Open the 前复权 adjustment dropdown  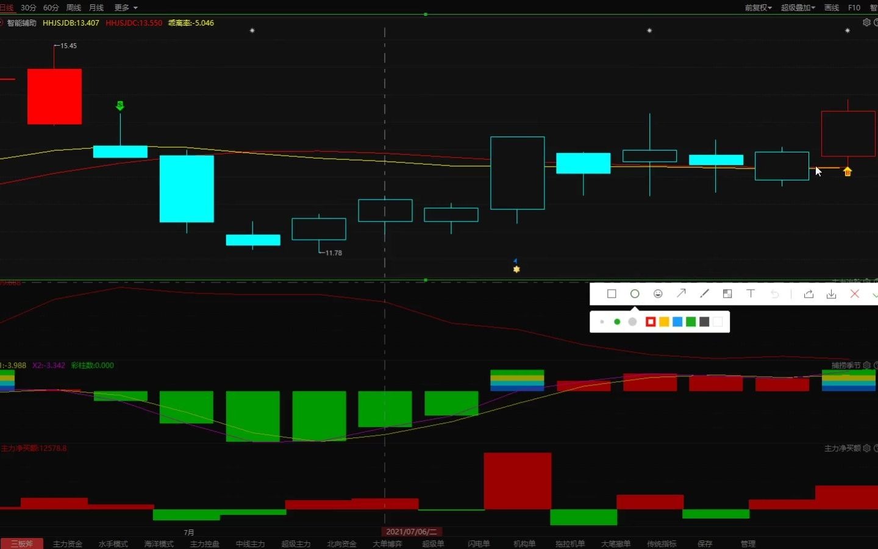(758, 7)
